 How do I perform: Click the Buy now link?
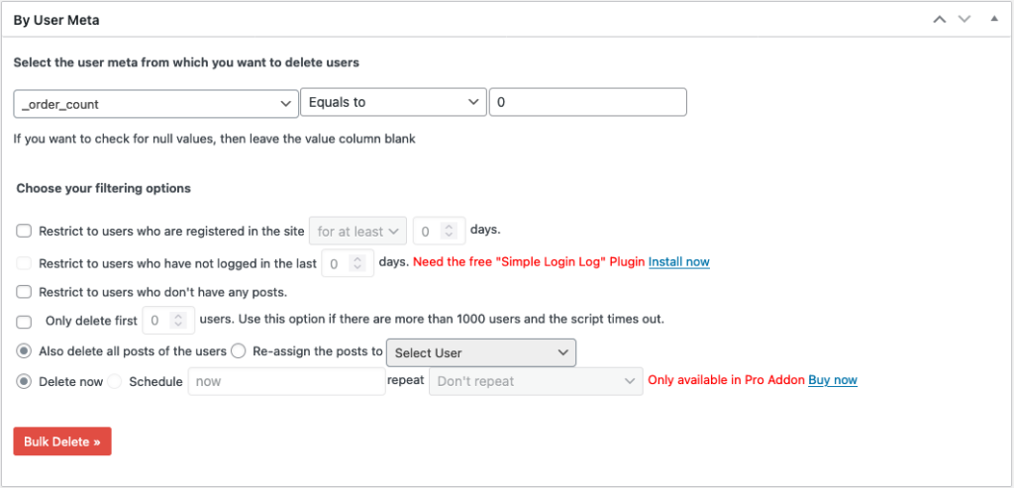click(x=833, y=380)
